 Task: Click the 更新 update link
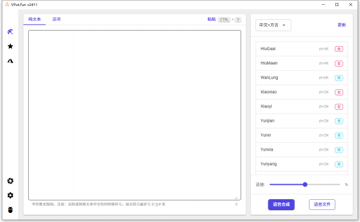[341, 25]
